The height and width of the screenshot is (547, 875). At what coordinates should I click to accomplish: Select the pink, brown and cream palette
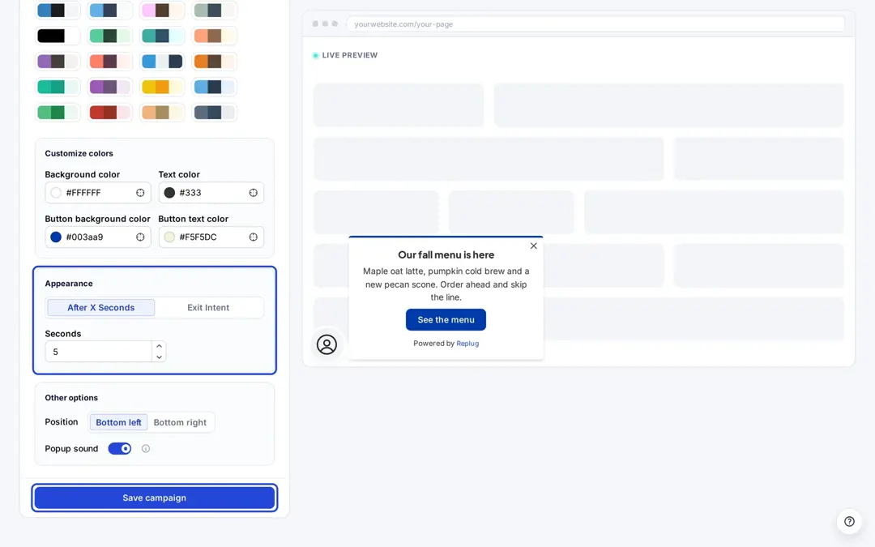point(162,10)
